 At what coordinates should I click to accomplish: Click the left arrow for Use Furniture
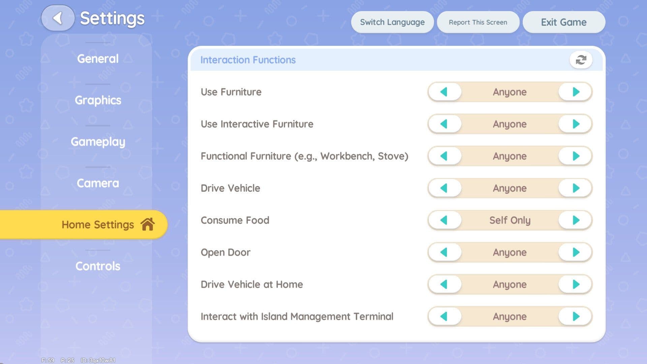pyautogui.click(x=444, y=92)
